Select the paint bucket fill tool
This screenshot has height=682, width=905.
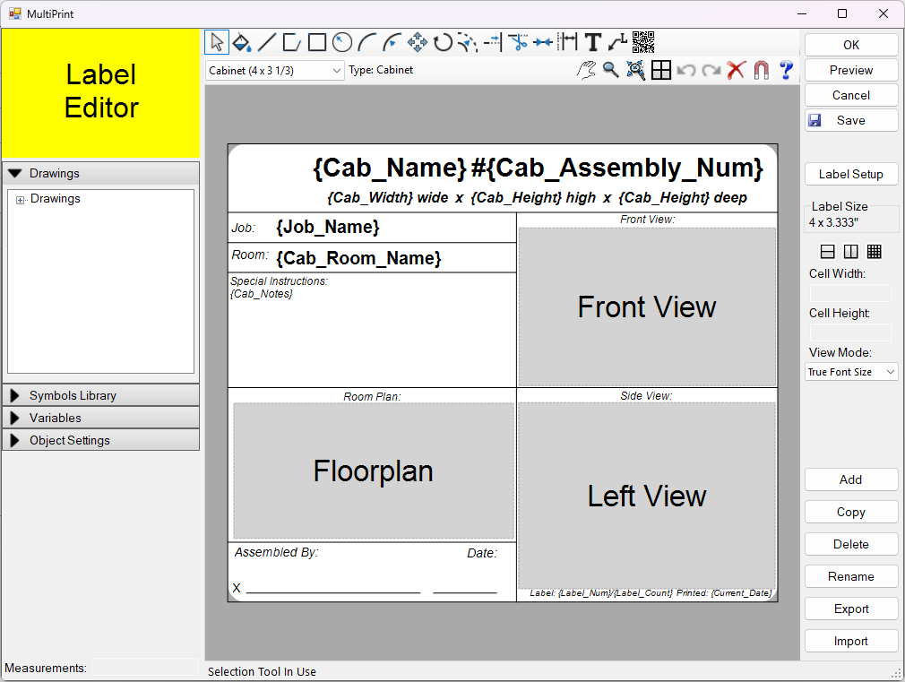(241, 42)
